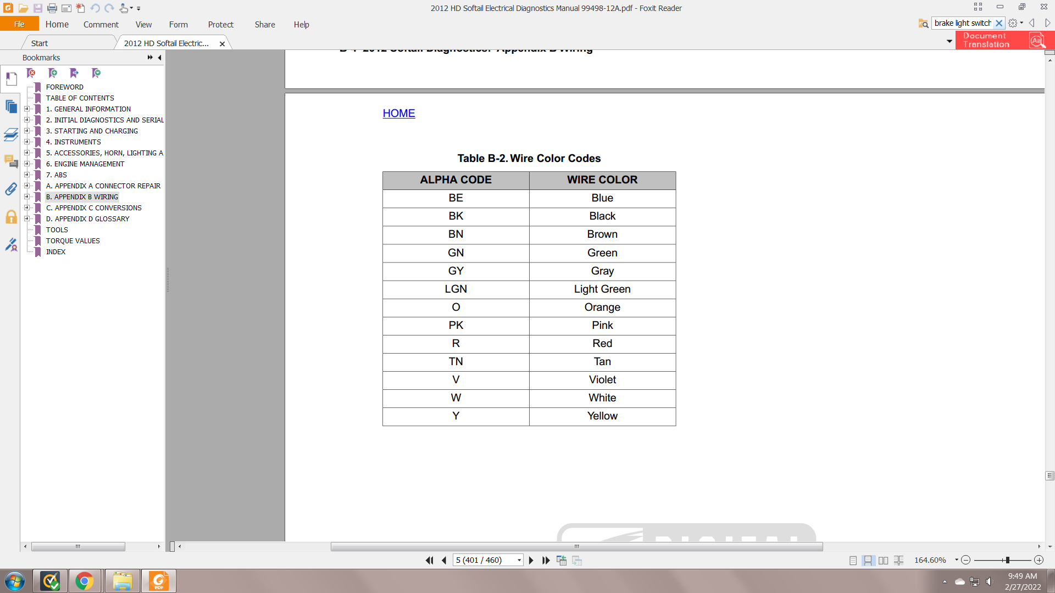Open the Attachments panel paperclip icon
This screenshot has width=1055, height=593.
coord(11,189)
